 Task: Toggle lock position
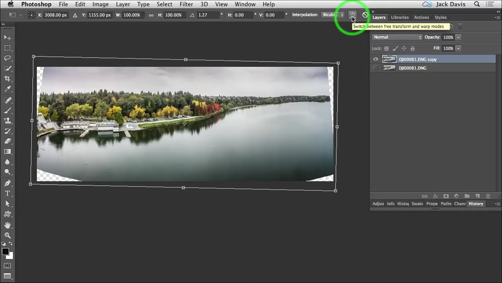coord(404,49)
